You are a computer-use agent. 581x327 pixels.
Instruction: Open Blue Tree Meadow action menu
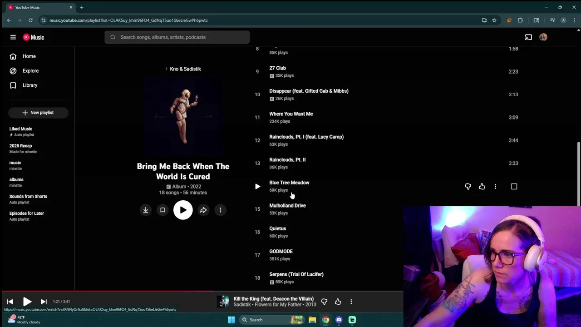495,186
